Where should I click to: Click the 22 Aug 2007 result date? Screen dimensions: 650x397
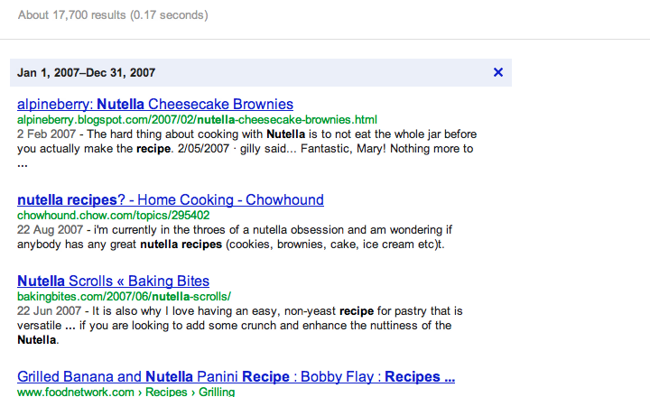click(x=48, y=229)
